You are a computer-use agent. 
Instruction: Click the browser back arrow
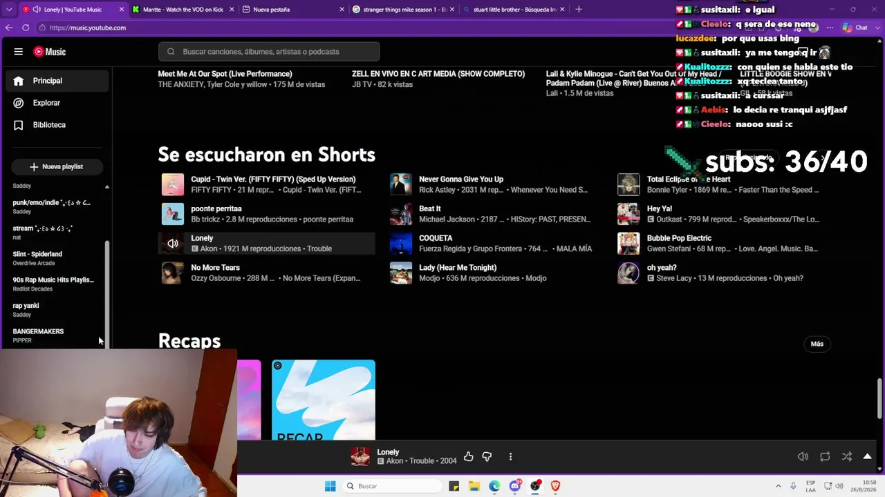[x=9, y=28]
